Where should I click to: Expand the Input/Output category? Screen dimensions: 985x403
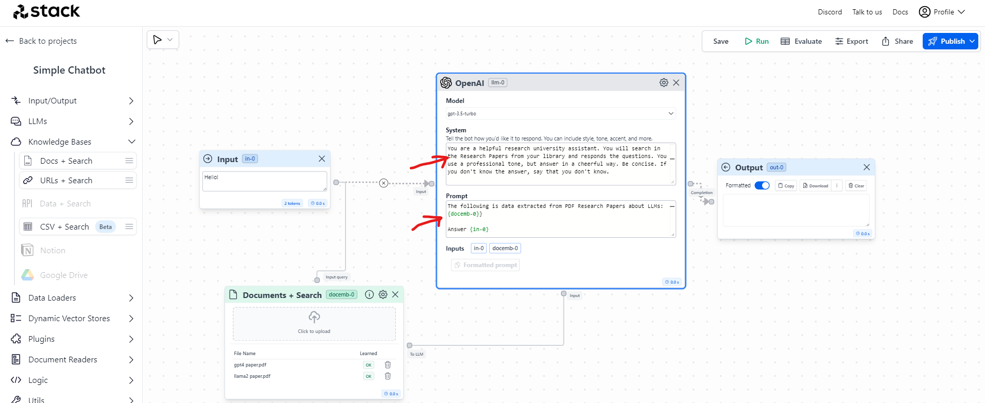(73, 101)
